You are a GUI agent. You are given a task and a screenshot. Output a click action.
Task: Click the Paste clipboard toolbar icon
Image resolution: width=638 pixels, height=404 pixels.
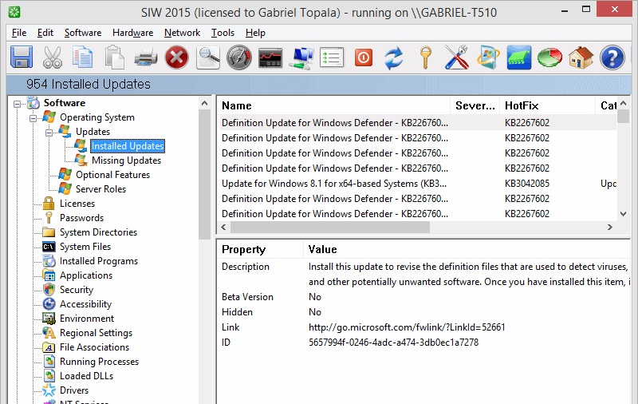pyautogui.click(x=114, y=57)
